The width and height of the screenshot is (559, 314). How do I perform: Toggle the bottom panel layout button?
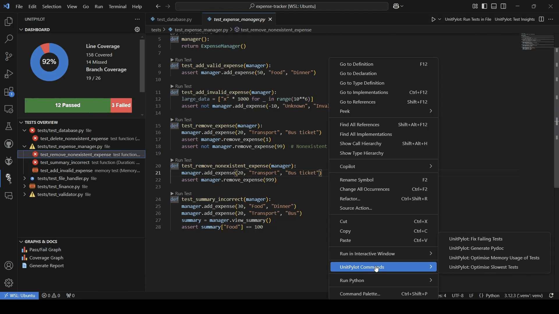[x=494, y=6]
